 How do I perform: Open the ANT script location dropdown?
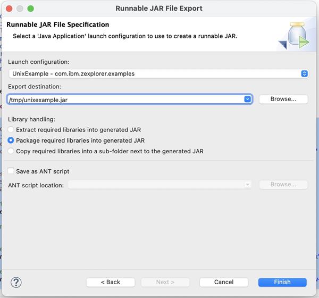pyautogui.click(x=247, y=185)
